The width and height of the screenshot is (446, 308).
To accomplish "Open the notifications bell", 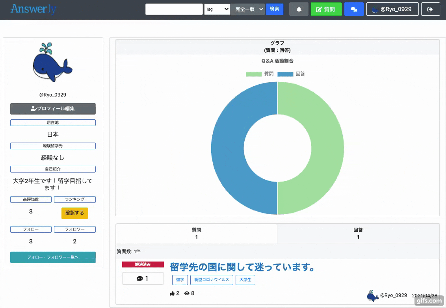I will pos(299,9).
